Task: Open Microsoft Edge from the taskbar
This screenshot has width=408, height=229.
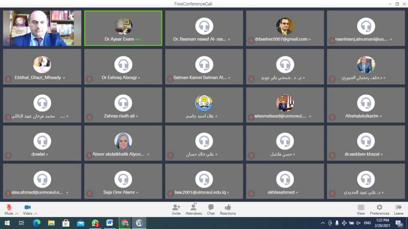Action: click(x=36, y=223)
